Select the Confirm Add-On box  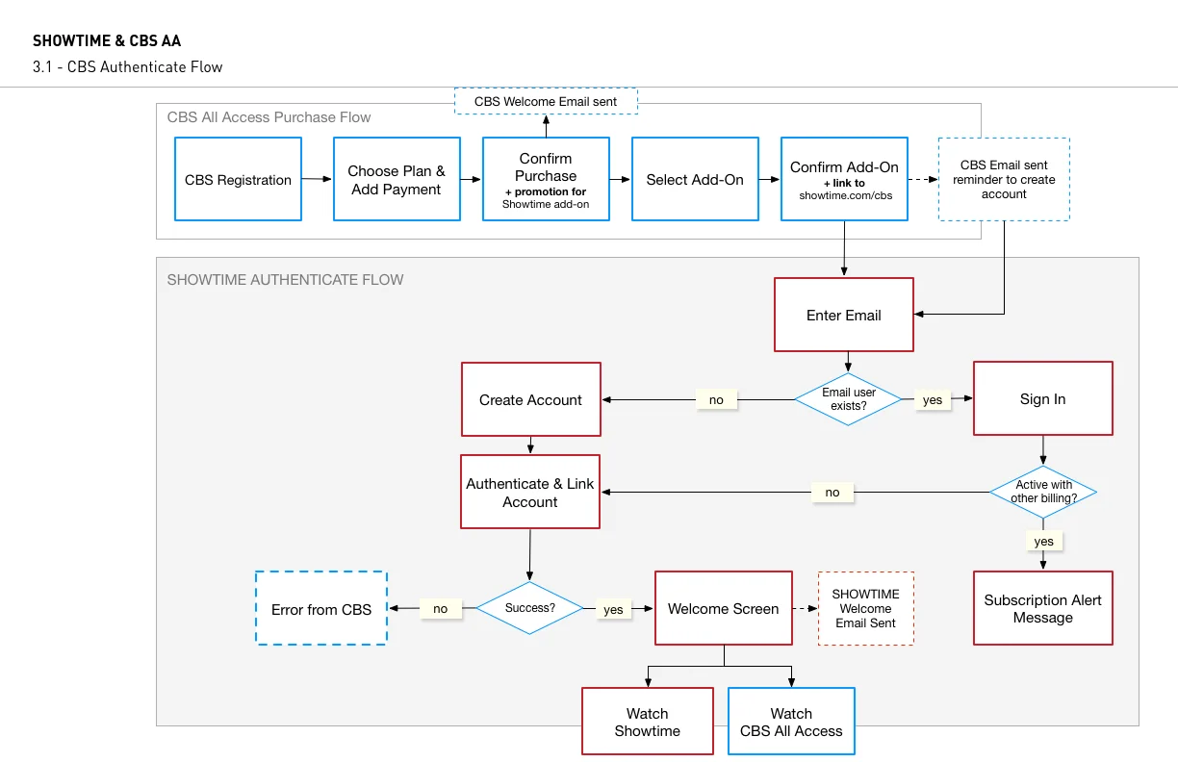tap(844, 180)
